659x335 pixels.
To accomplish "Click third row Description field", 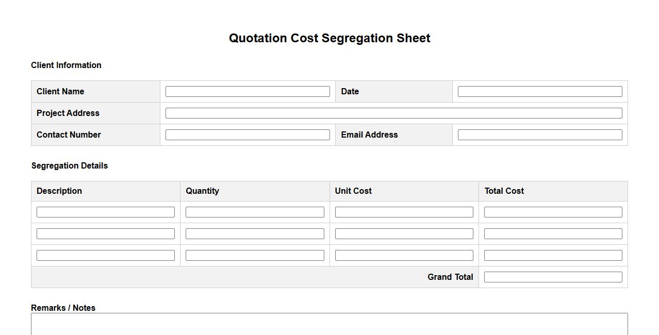I will coord(106,256).
